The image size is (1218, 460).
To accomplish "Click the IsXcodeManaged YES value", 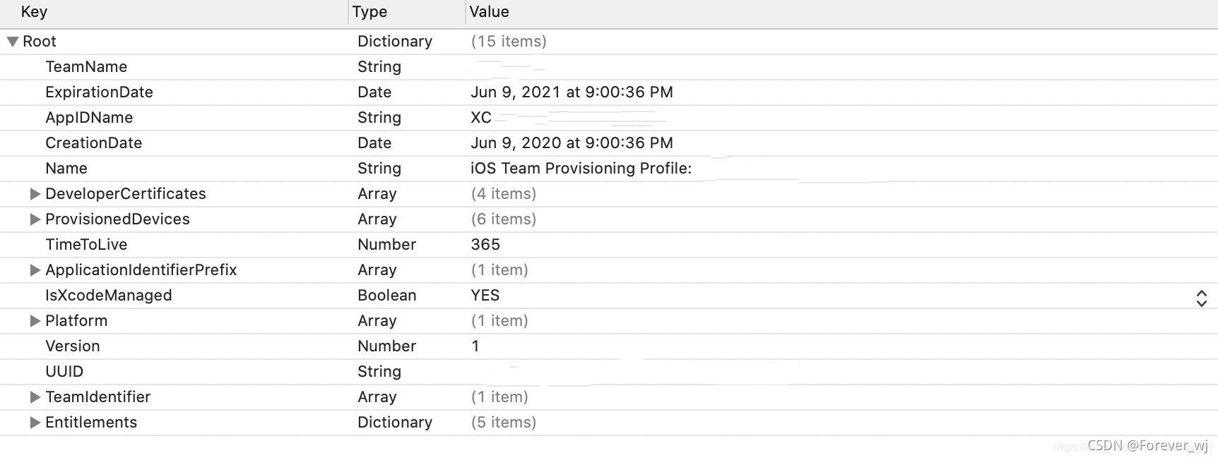I will pos(485,296).
